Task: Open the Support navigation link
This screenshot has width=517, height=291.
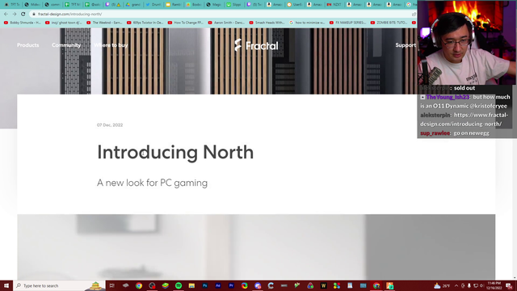Action: (406, 45)
